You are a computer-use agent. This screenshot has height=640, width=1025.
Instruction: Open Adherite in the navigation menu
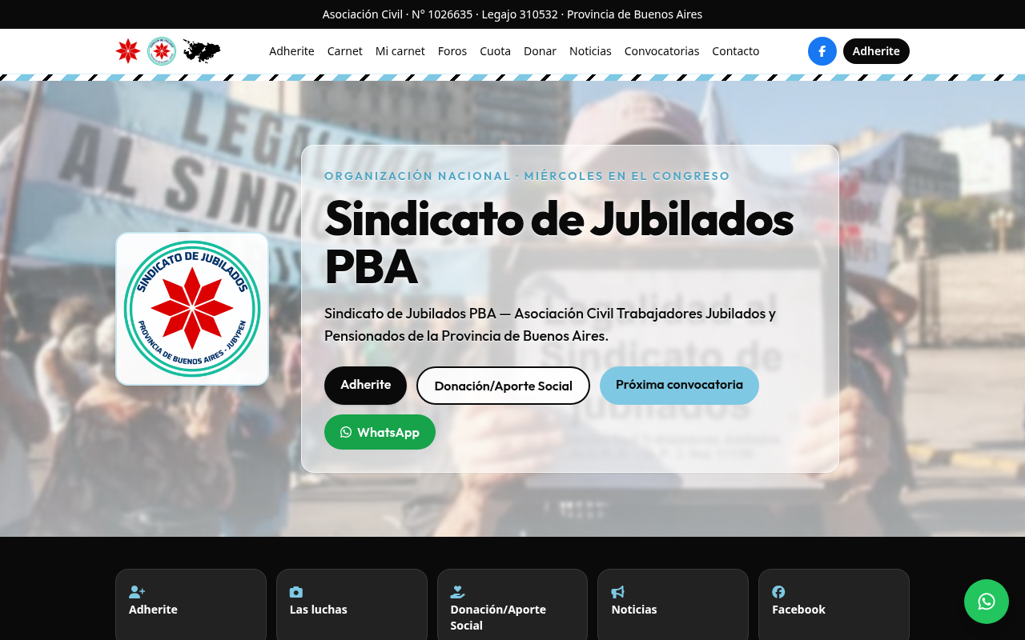tap(291, 51)
